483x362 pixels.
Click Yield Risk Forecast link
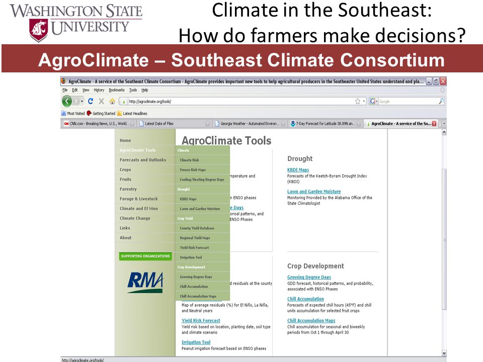[x=201, y=320]
